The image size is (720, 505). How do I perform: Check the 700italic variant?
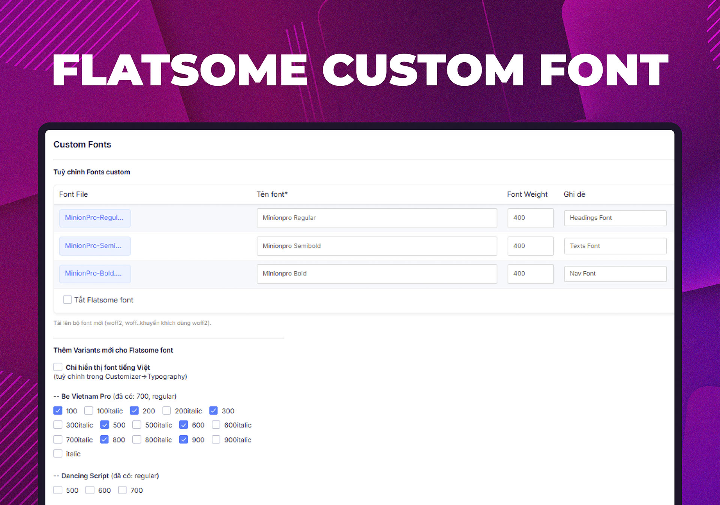(x=58, y=439)
